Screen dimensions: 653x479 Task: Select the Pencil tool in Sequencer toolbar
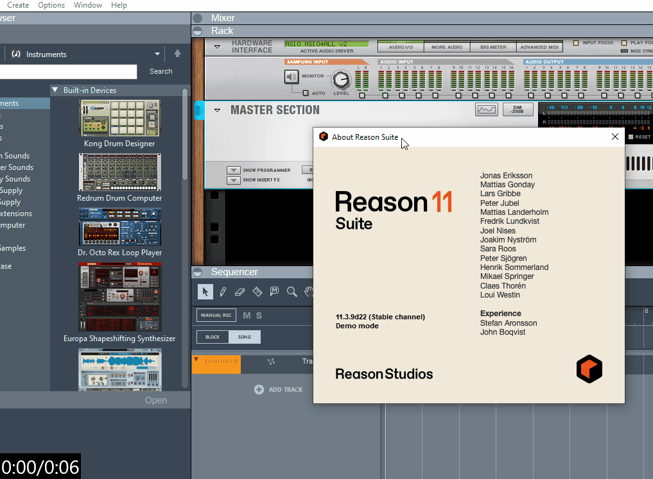223,292
